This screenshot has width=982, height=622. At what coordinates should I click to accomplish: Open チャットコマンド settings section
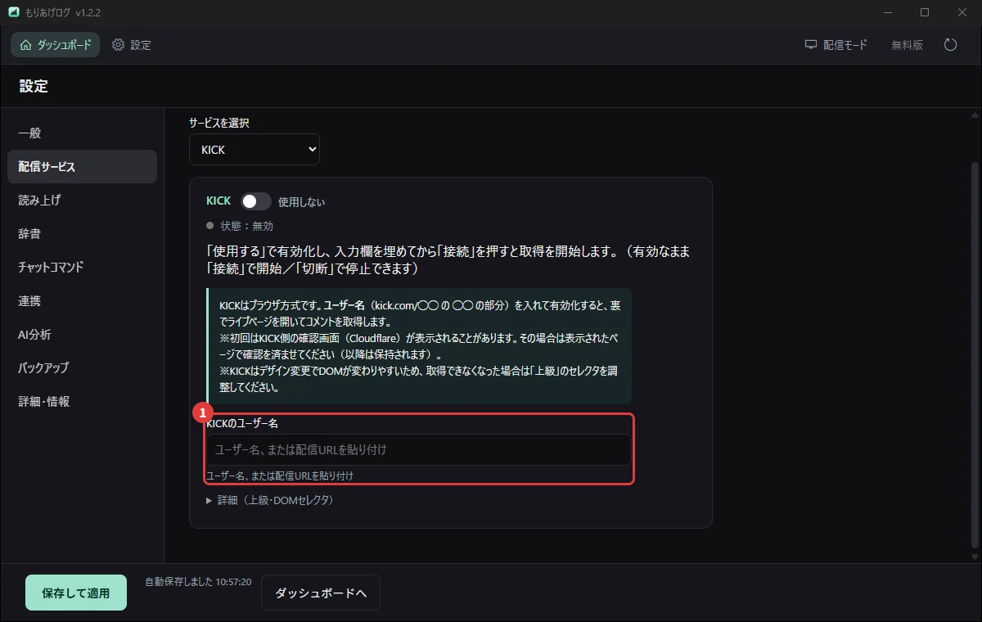point(82,267)
